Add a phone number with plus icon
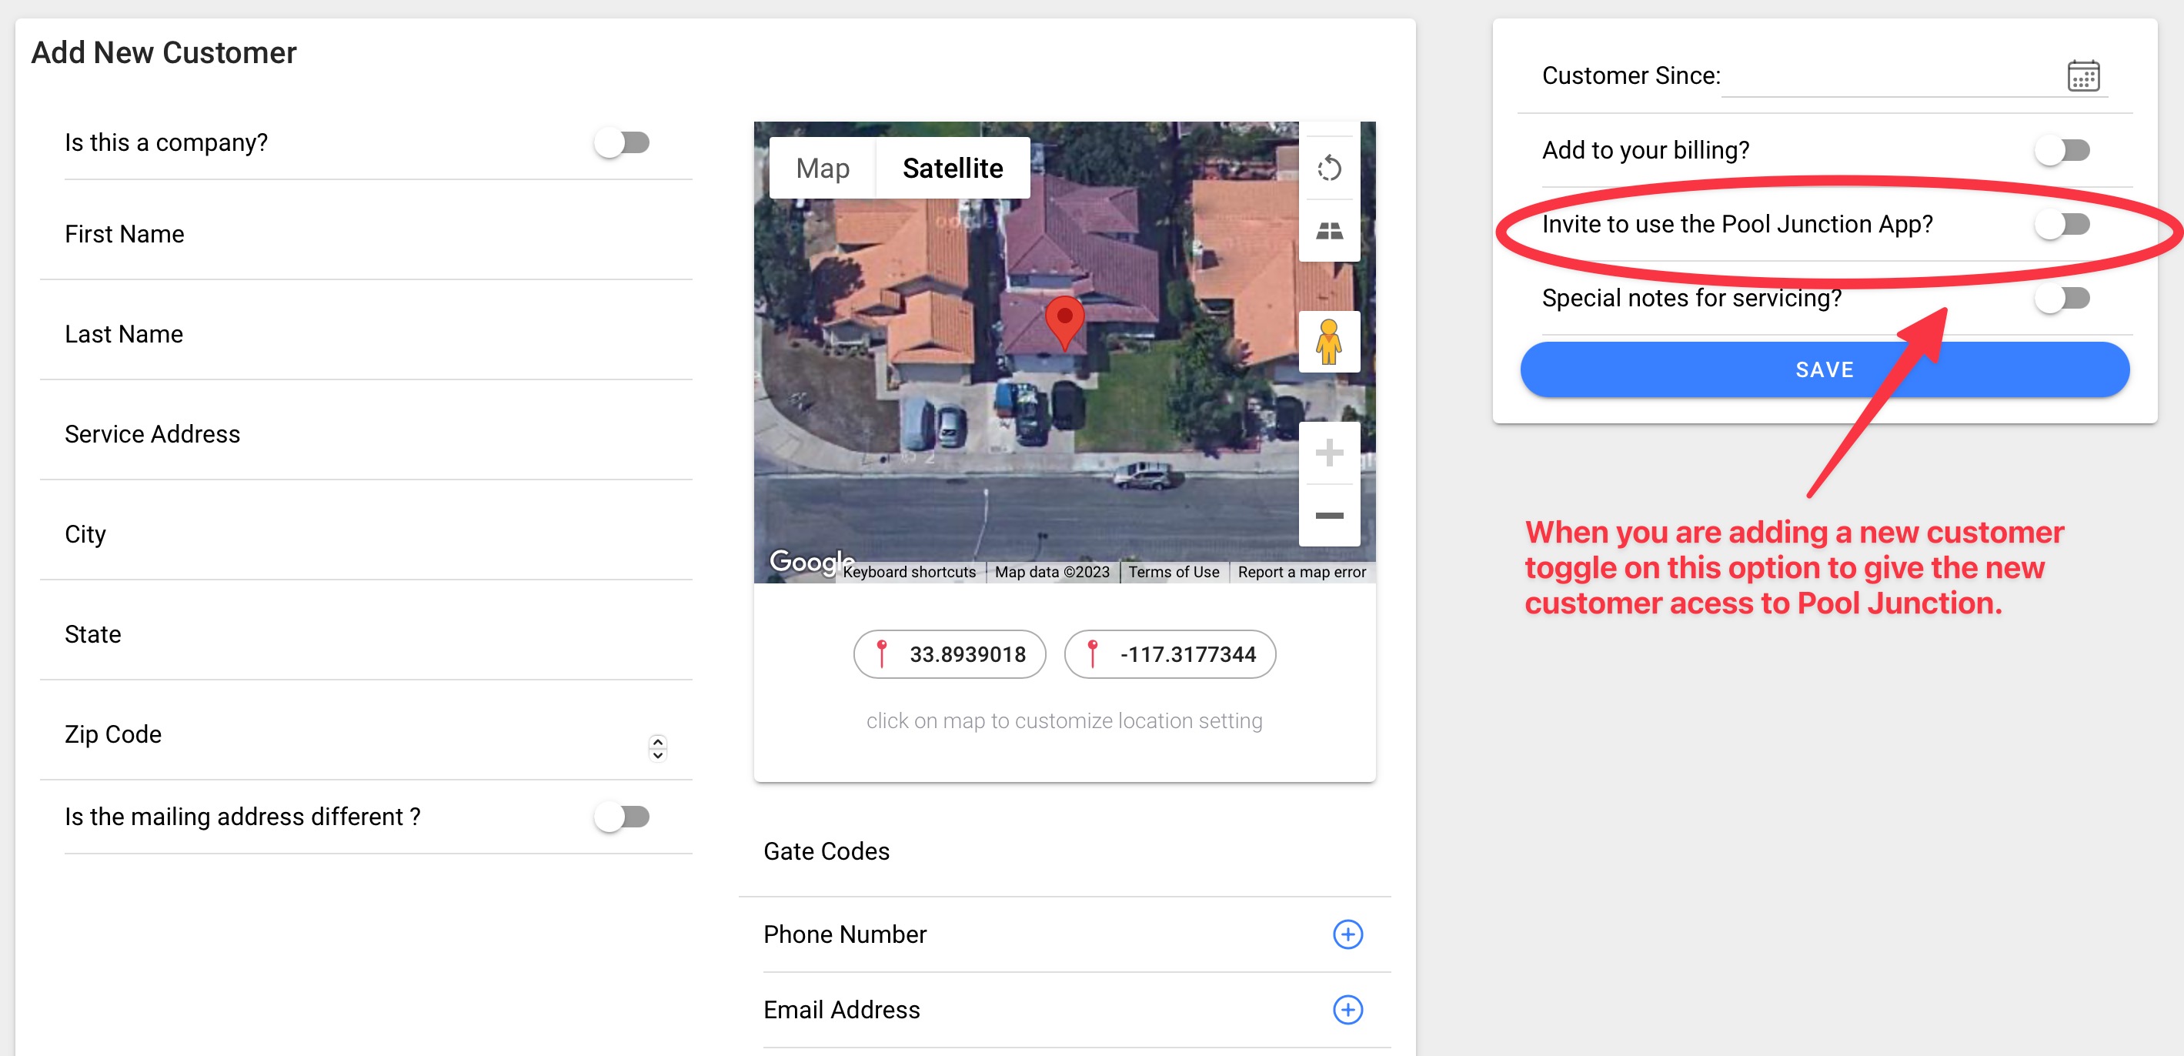This screenshot has width=2184, height=1056. point(1347,934)
